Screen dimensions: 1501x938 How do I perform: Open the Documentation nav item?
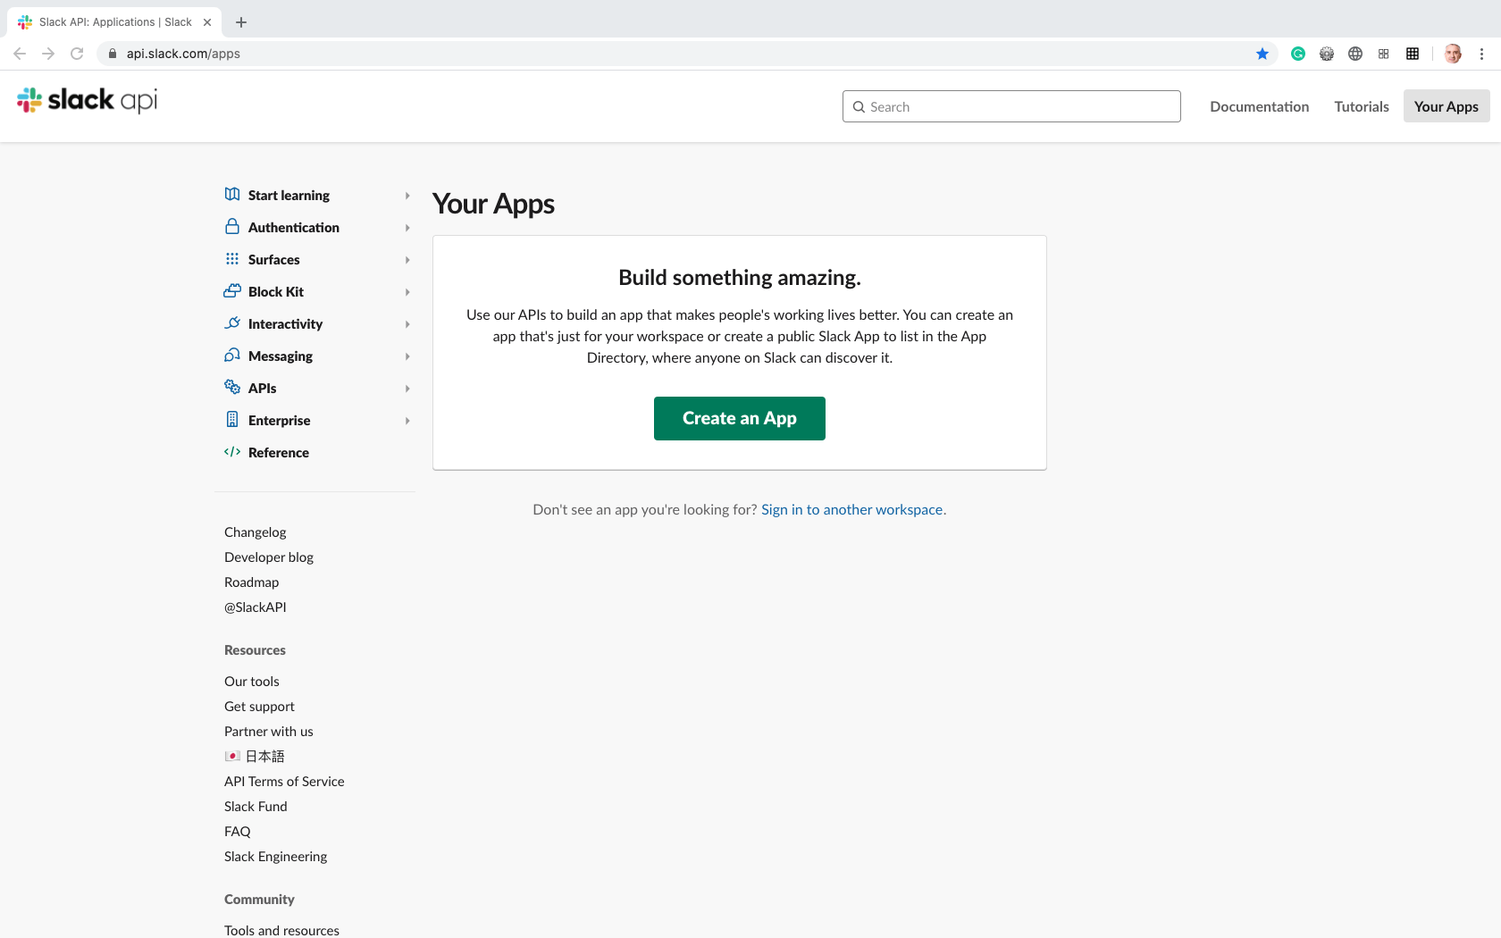1259,106
